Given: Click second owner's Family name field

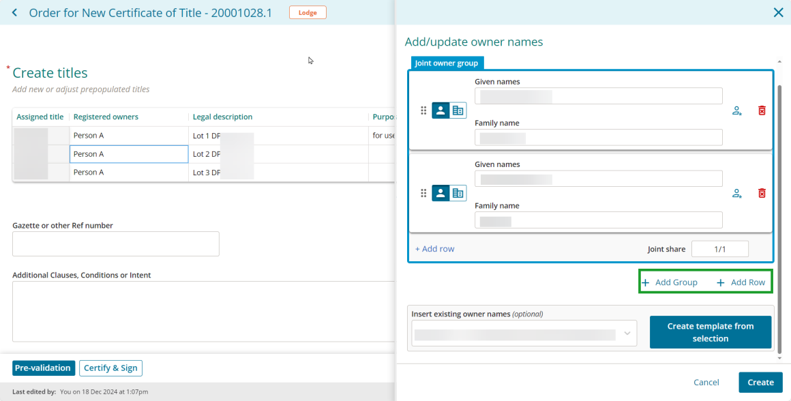Looking at the screenshot, I should [x=598, y=220].
